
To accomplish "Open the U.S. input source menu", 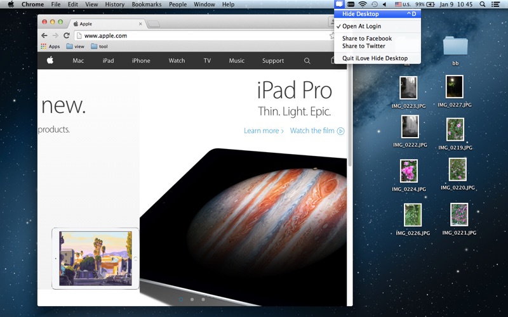I will 403,4.
